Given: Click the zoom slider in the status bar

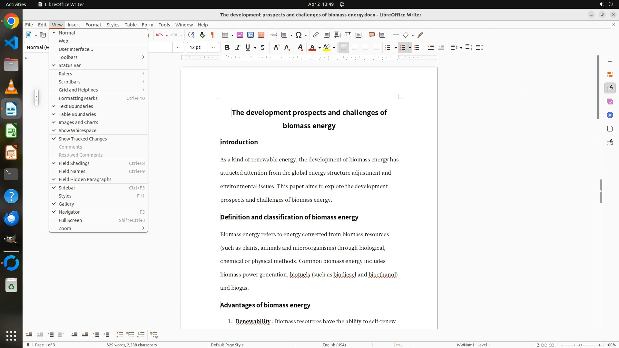Looking at the screenshot, I should coord(581,345).
